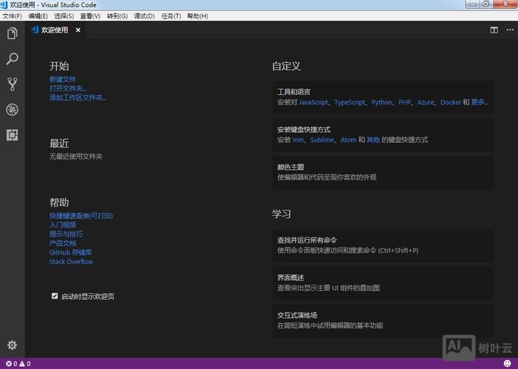Select the 欢迎使用 editor tab
This screenshot has height=369, width=518.
click(55, 30)
